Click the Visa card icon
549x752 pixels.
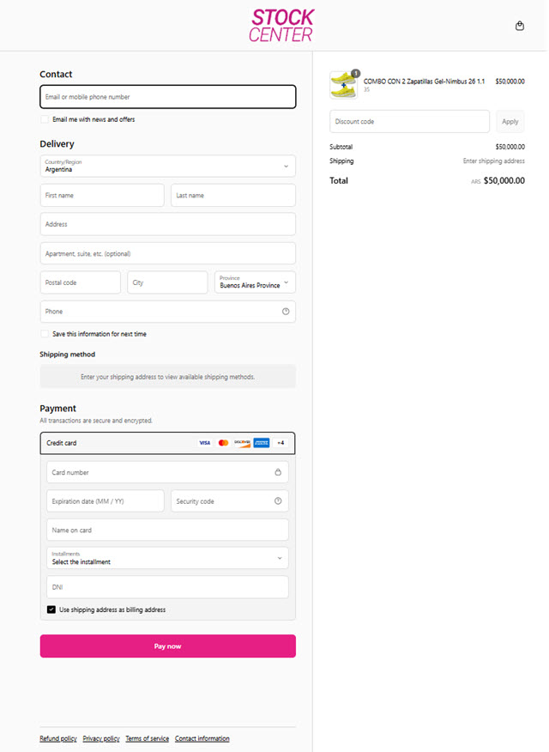204,443
